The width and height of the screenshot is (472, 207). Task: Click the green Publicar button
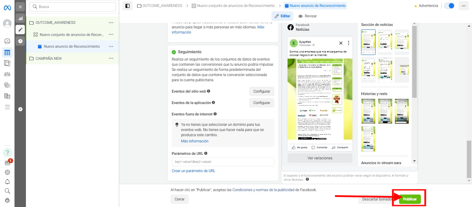[x=410, y=199]
